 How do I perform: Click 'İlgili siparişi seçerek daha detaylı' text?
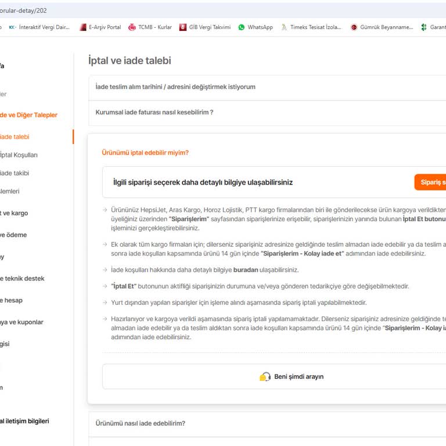pos(203,182)
